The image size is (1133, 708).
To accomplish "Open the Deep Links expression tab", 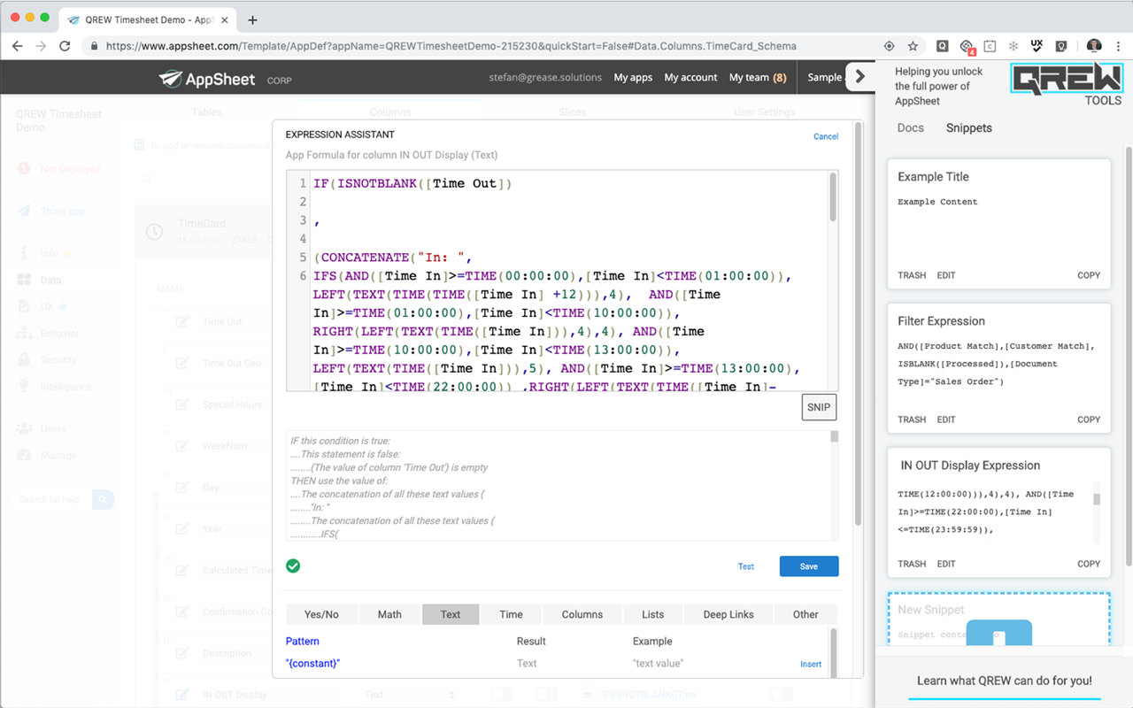I will pos(728,614).
